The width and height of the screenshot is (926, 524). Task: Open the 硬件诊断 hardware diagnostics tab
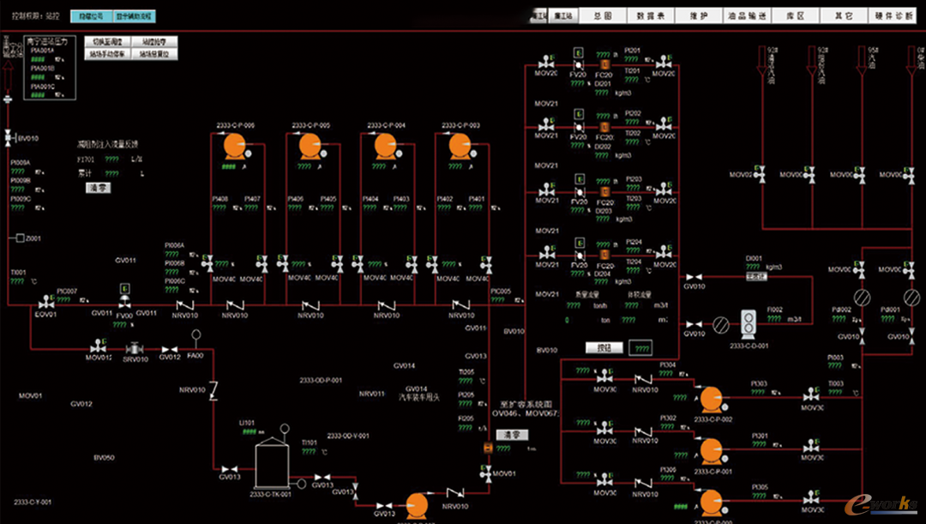(893, 15)
